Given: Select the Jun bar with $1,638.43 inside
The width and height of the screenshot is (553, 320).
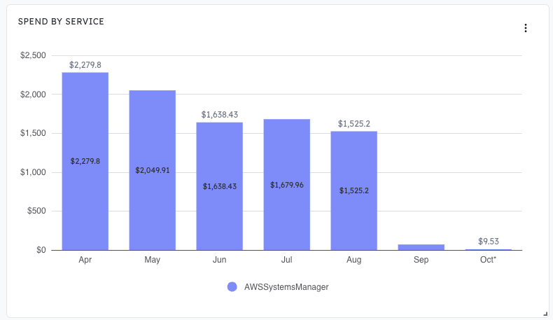Looking at the screenshot, I should pos(219,186).
